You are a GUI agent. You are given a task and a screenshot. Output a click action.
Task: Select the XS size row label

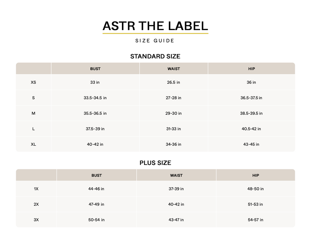point(33,82)
